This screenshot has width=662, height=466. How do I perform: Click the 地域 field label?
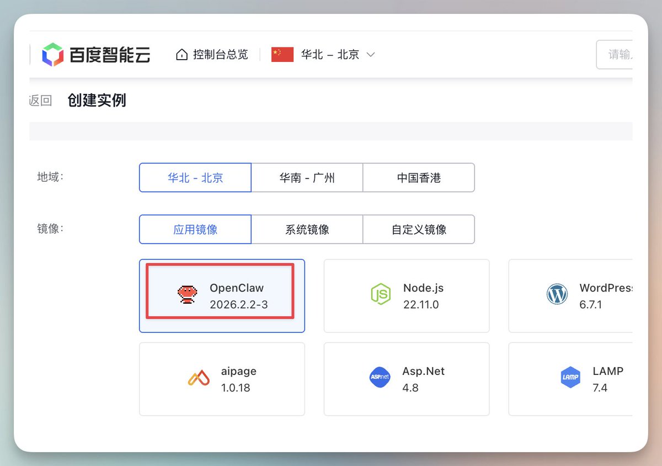coord(50,177)
